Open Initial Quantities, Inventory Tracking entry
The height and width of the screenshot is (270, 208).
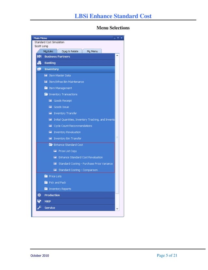tap(84, 120)
